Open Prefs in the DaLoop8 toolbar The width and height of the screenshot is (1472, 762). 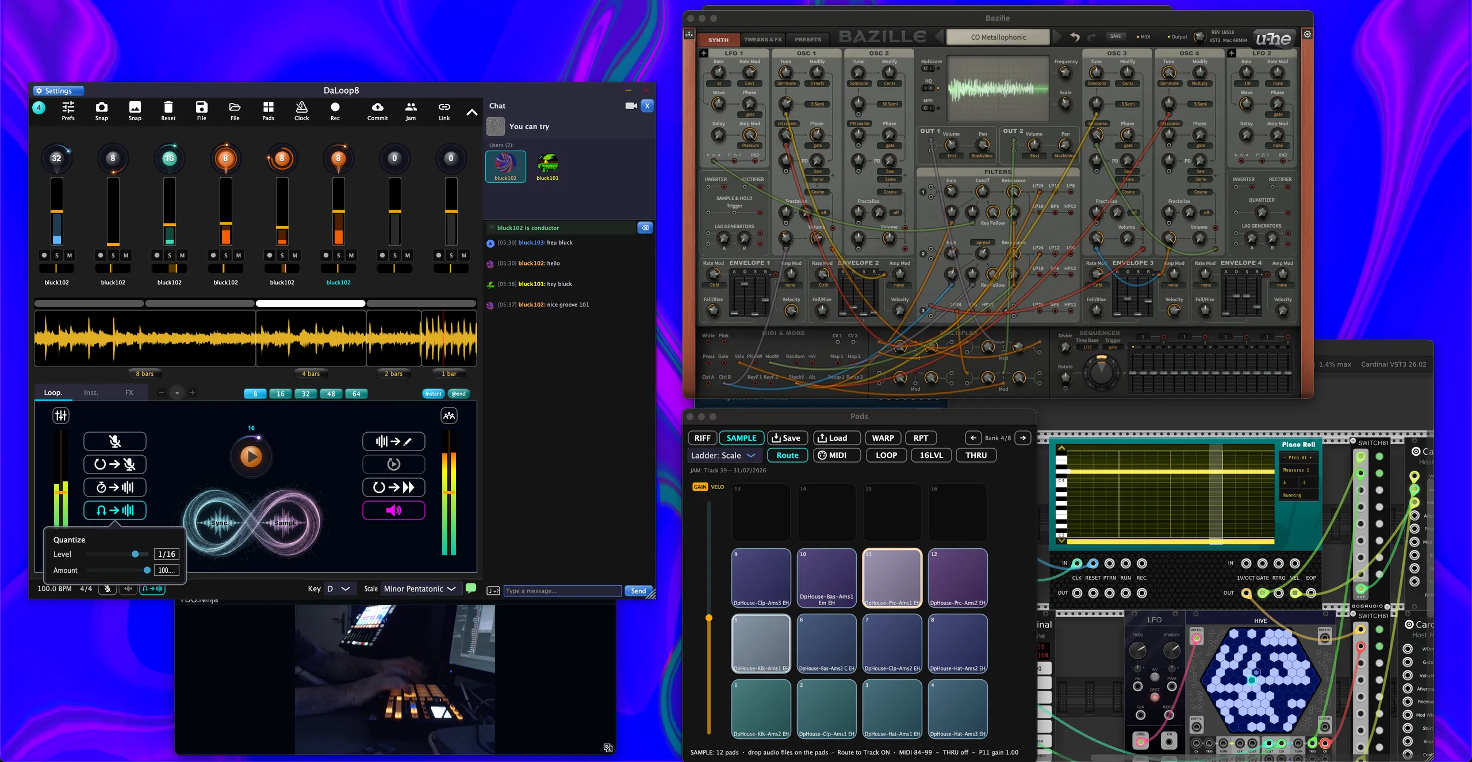click(68, 110)
